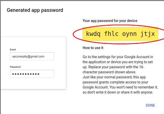Click the 'so don't write it down' line
The image size is (164, 114).
(x=118, y=93)
